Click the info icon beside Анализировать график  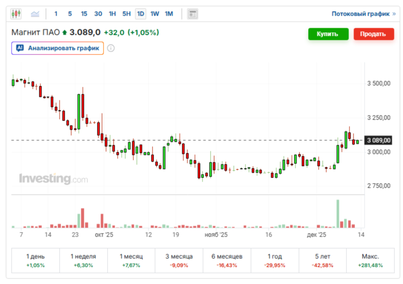click(x=111, y=48)
